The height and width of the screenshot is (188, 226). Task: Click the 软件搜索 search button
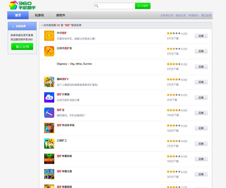click(143, 6)
